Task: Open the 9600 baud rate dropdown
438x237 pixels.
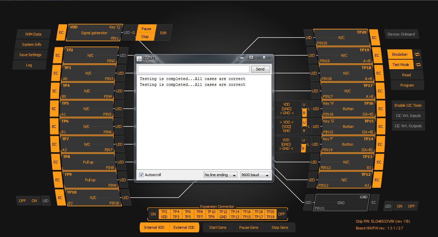Action: (x=255, y=175)
